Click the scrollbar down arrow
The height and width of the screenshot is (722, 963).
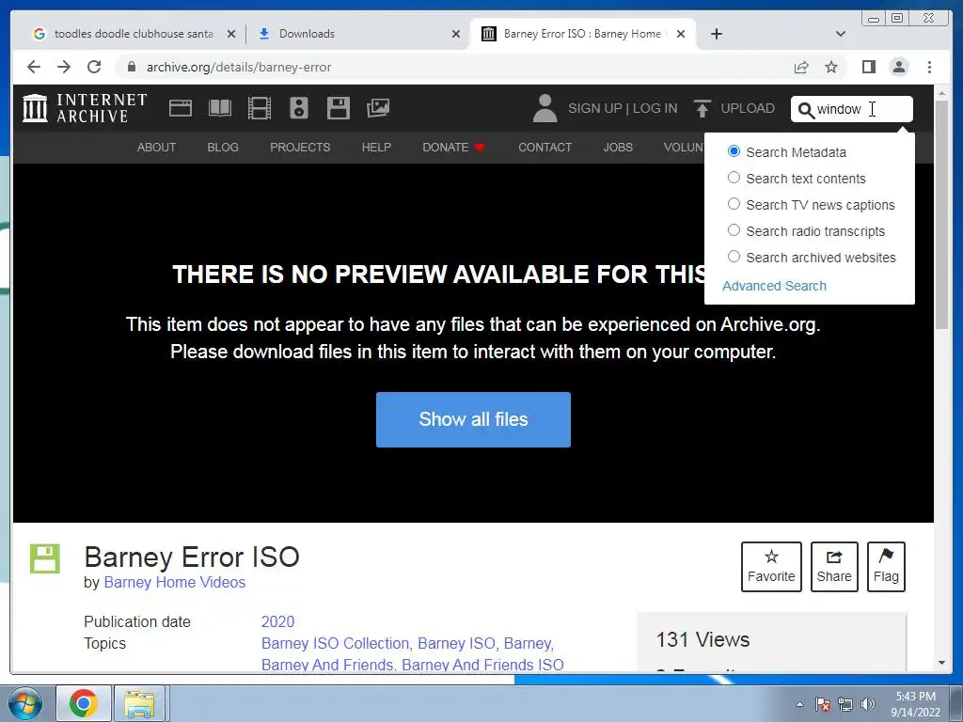tap(941, 663)
